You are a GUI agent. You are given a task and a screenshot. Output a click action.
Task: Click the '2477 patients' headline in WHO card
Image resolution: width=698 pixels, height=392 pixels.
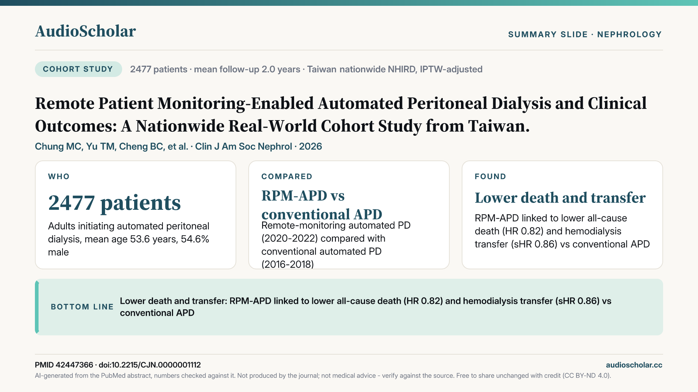(x=115, y=203)
